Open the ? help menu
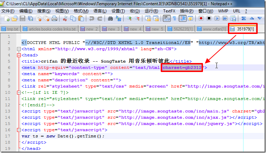 [x=246, y=11]
